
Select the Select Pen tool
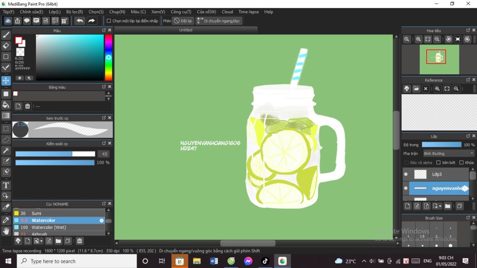[6, 161]
